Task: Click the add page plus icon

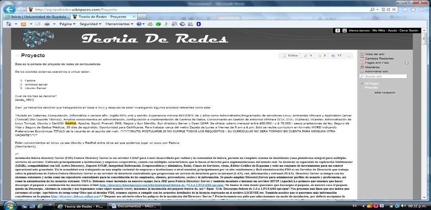Action: tap(406, 63)
